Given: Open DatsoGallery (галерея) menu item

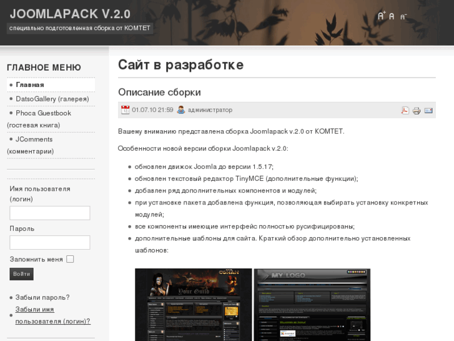Looking at the screenshot, I should 52,99.
